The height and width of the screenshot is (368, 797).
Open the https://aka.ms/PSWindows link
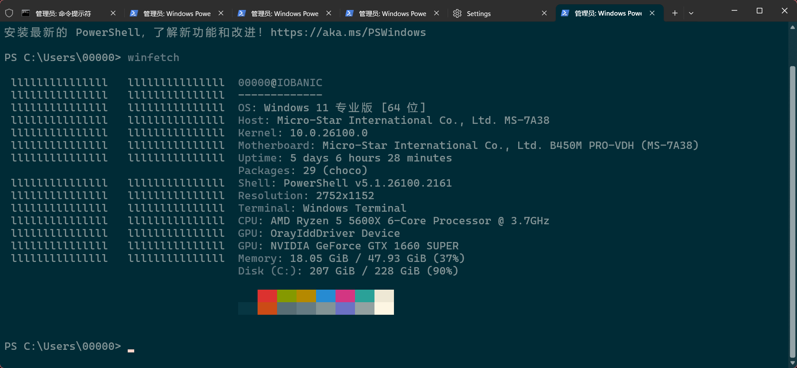point(348,32)
